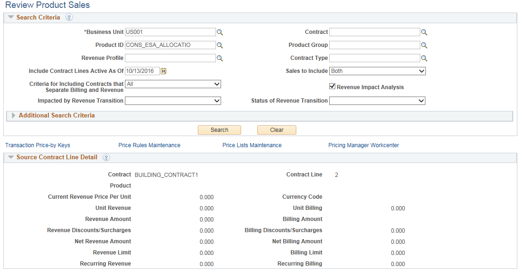522x273 pixels.
Task: Open the Pricing Manager Workcenter link
Action: coord(363,145)
